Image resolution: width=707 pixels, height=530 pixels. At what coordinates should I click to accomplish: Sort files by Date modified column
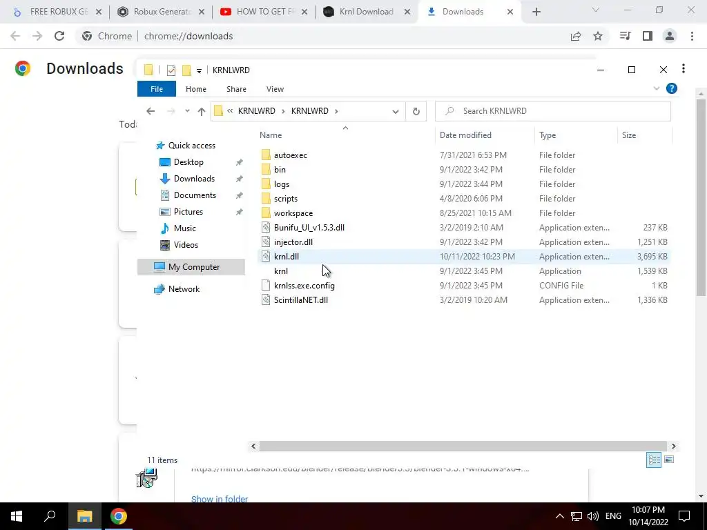pyautogui.click(x=465, y=135)
